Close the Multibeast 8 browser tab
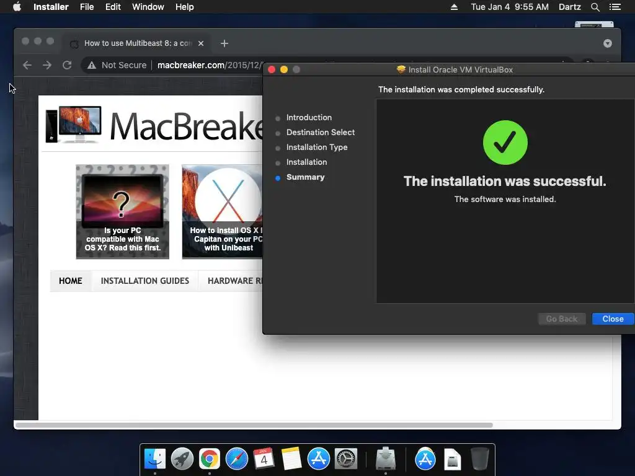The image size is (635, 476). tap(201, 43)
